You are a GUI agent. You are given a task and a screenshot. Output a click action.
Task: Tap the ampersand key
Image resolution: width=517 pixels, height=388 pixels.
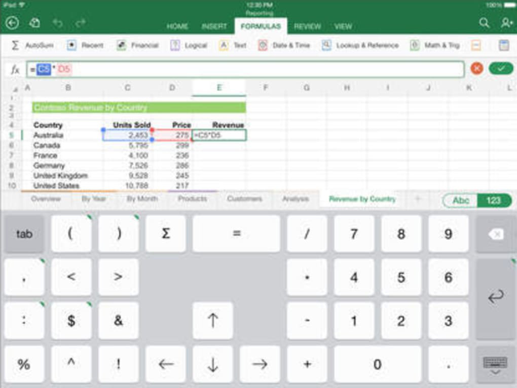coord(119,321)
